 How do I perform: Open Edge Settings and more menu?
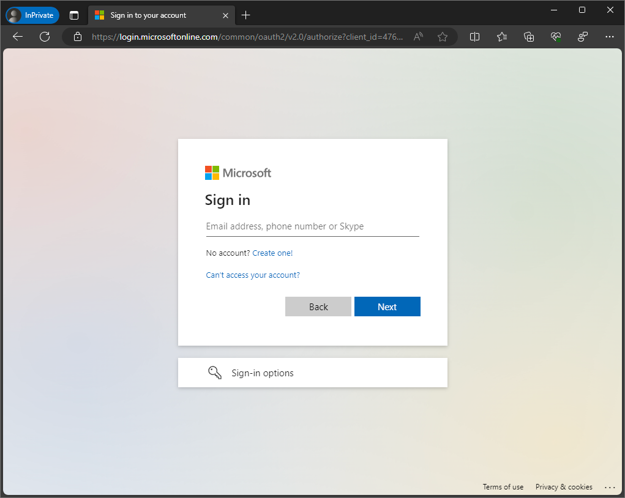pyautogui.click(x=609, y=37)
